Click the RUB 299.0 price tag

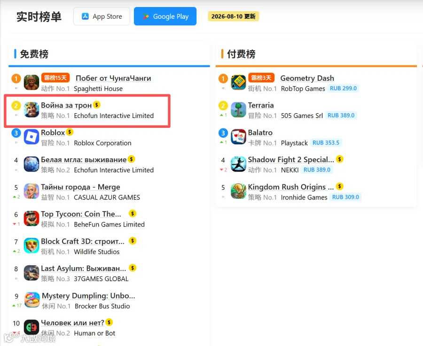tap(343, 88)
